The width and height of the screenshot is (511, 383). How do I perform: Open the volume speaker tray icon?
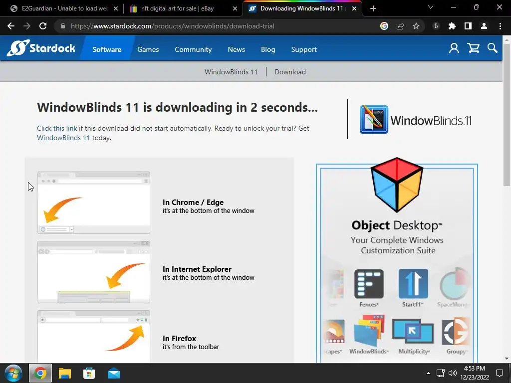pyautogui.click(x=453, y=373)
